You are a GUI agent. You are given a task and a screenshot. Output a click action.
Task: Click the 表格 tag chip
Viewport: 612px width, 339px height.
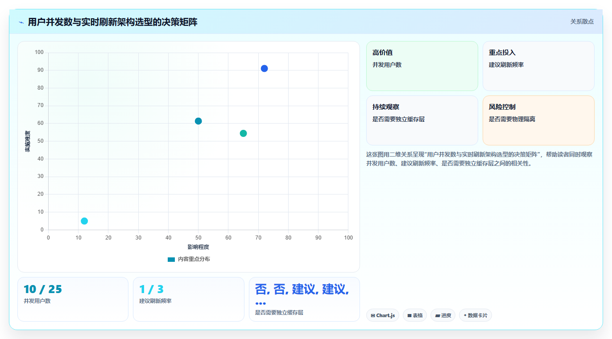coord(415,315)
